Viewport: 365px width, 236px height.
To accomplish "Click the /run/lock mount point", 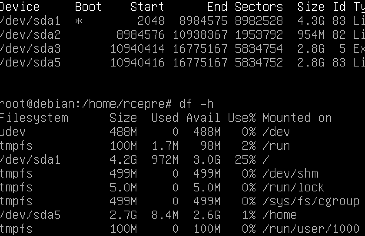I will (293, 187).
